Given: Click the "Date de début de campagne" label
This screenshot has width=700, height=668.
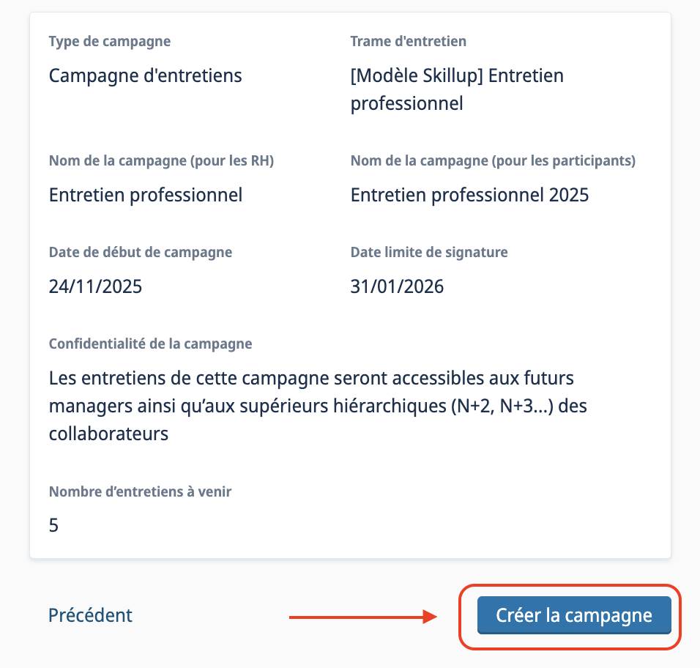Looking at the screenshot, I should pos(140,252).
